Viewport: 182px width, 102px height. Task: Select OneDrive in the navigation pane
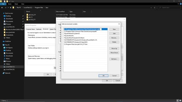[8, 41]
